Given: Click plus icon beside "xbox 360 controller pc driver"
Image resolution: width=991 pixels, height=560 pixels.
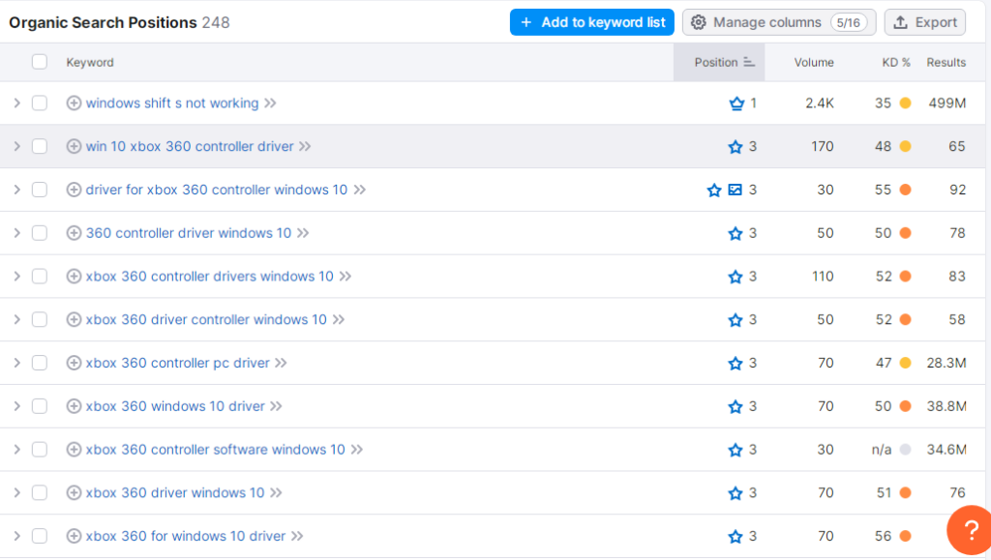Looking at the screenshot, I should click(74, 363).
